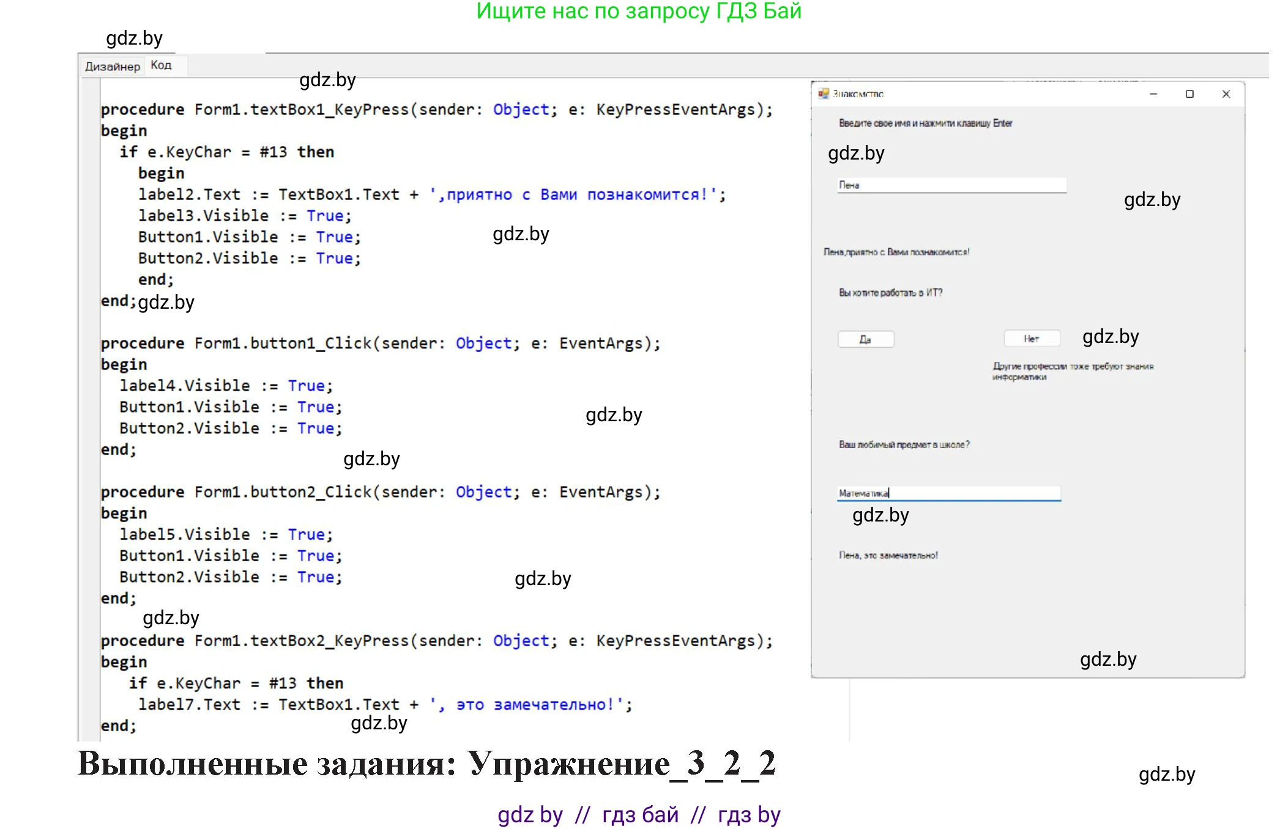Click the name field containing Пена
Image resolution: width=1280 pixels, height=829 pixels.
coord(950,183)
